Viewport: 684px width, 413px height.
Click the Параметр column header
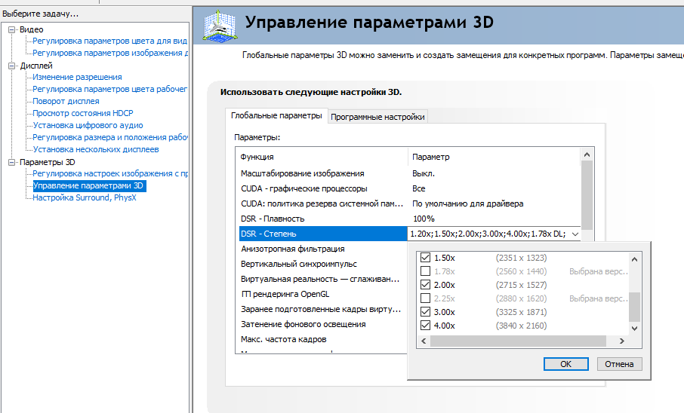495,157
